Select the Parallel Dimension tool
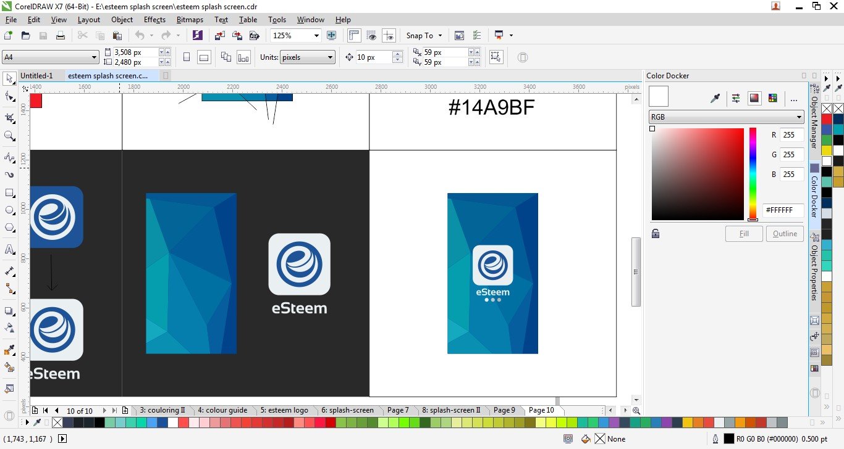The width and height of the screenshot is (844, 449). pyautogui.click(x=9, y=271)
